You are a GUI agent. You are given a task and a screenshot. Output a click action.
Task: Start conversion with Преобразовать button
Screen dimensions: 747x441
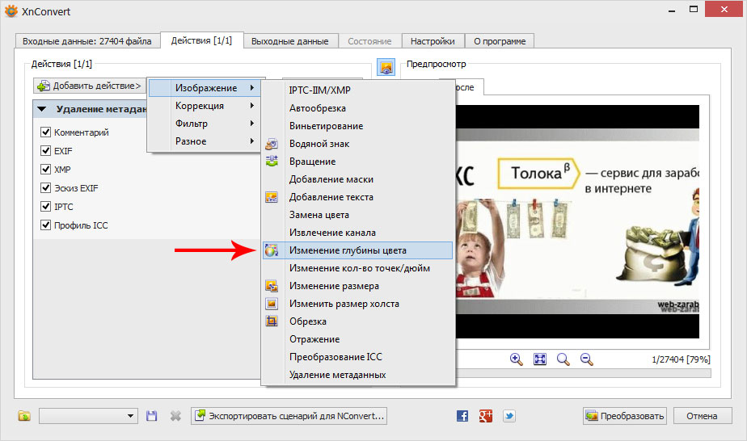pos(625,416)
